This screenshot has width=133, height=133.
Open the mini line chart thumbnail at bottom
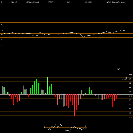tap(66, 127)
